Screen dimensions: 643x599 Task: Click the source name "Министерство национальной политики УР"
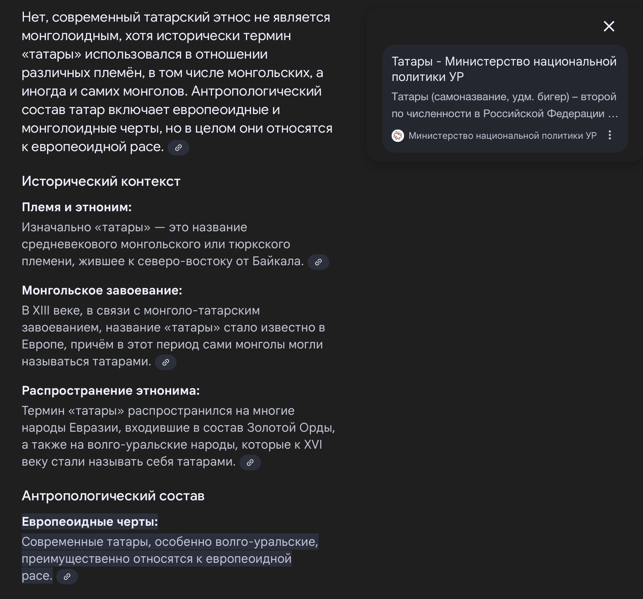502,136
